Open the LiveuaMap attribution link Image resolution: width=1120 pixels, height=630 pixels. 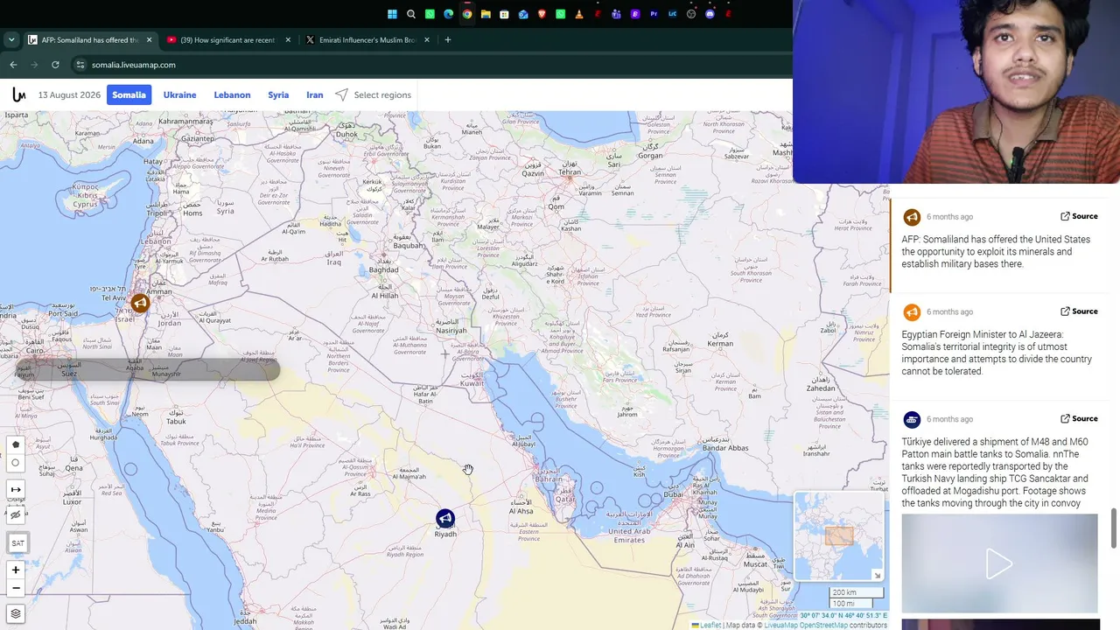[x=781, y=626]
